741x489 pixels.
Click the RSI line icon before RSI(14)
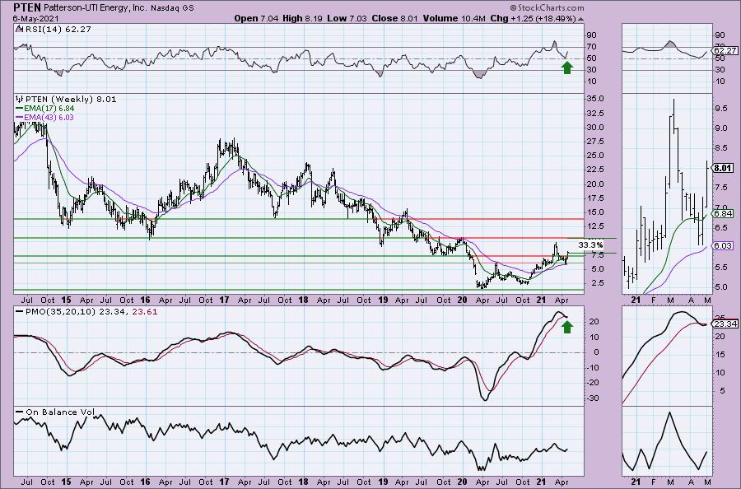(x=19, y=29)
